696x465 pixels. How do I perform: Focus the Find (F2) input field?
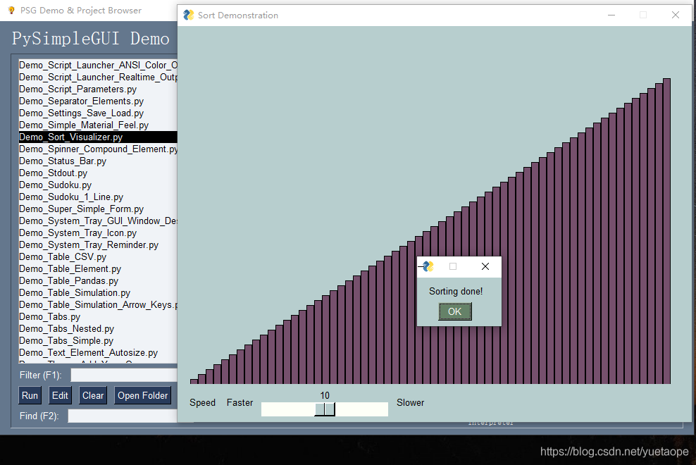(x=123, y=416)
